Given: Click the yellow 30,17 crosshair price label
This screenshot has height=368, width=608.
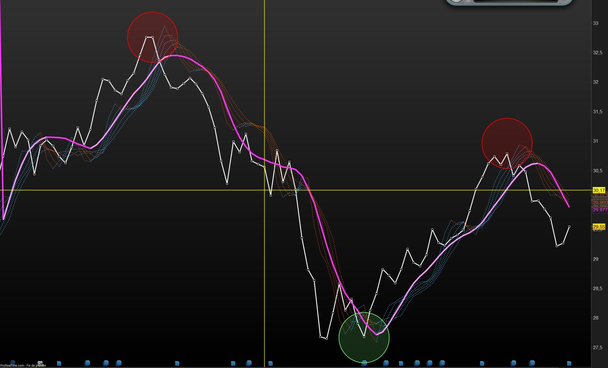Looking at the screenshot, I should (x=599, y=190).
